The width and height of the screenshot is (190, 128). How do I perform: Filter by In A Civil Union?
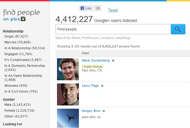pos(21,91)
